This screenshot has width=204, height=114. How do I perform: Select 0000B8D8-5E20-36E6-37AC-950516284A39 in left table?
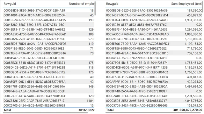[x=34, y=10]
